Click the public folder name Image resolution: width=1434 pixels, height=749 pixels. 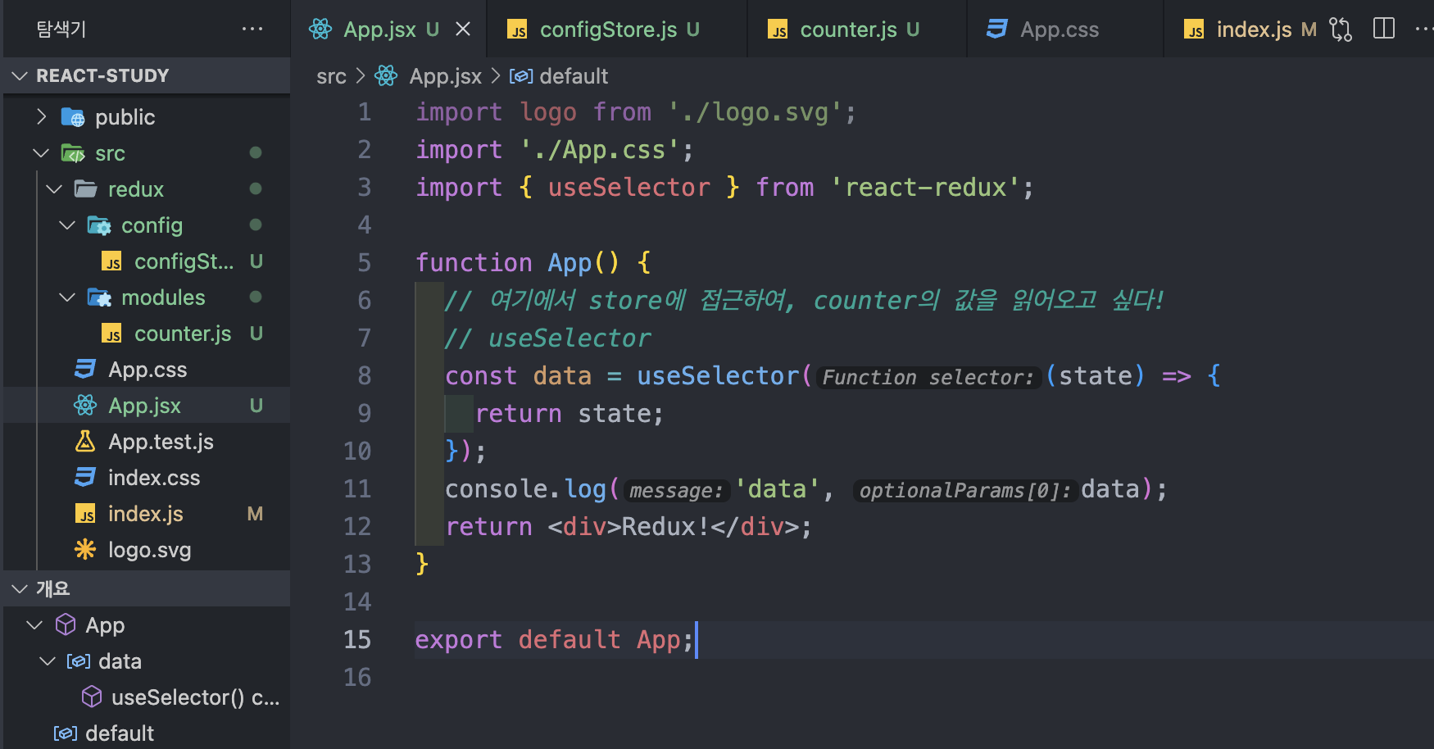coord(125,117)
